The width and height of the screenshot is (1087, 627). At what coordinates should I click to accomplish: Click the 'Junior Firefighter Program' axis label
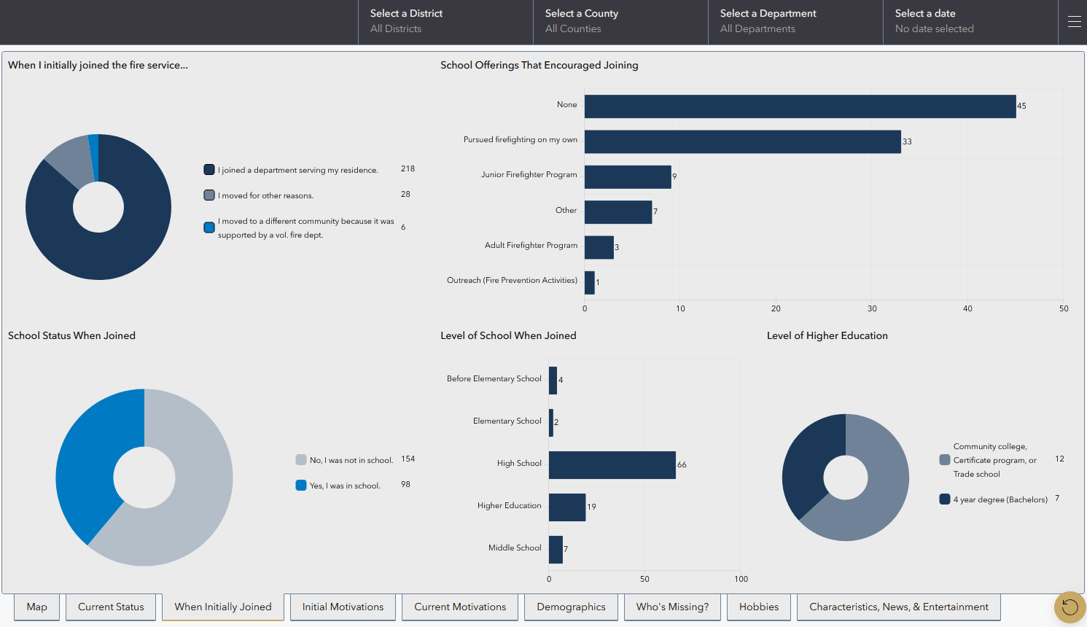(529, 175)
